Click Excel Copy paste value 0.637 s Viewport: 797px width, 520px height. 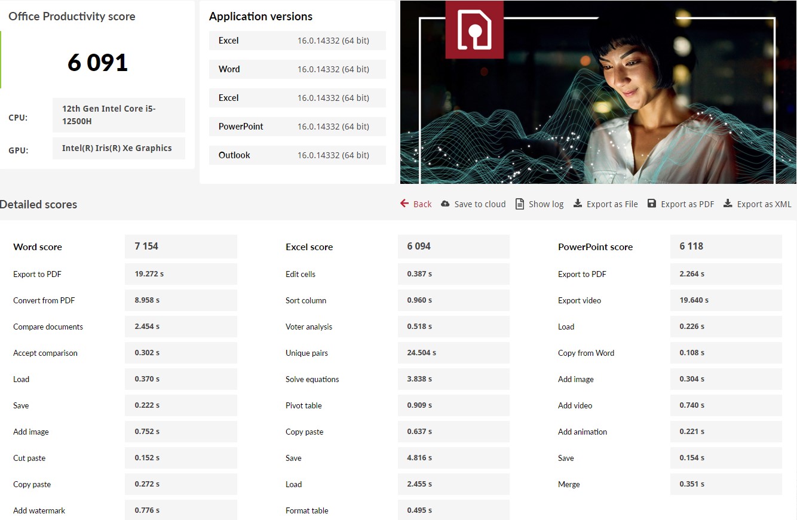point(453,432)
